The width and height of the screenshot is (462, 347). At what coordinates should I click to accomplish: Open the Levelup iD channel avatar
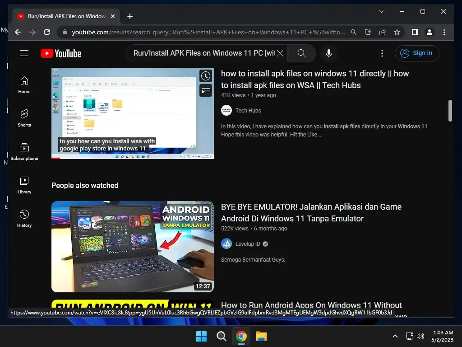(226, 244)
